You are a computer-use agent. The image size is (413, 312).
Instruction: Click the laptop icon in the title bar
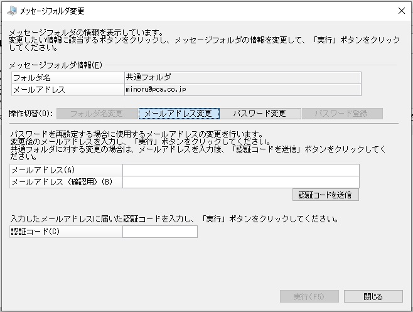[12, 11]
